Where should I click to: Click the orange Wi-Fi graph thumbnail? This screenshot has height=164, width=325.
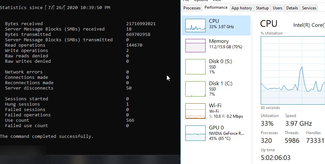pyautogui.click(x=195, y=111)
